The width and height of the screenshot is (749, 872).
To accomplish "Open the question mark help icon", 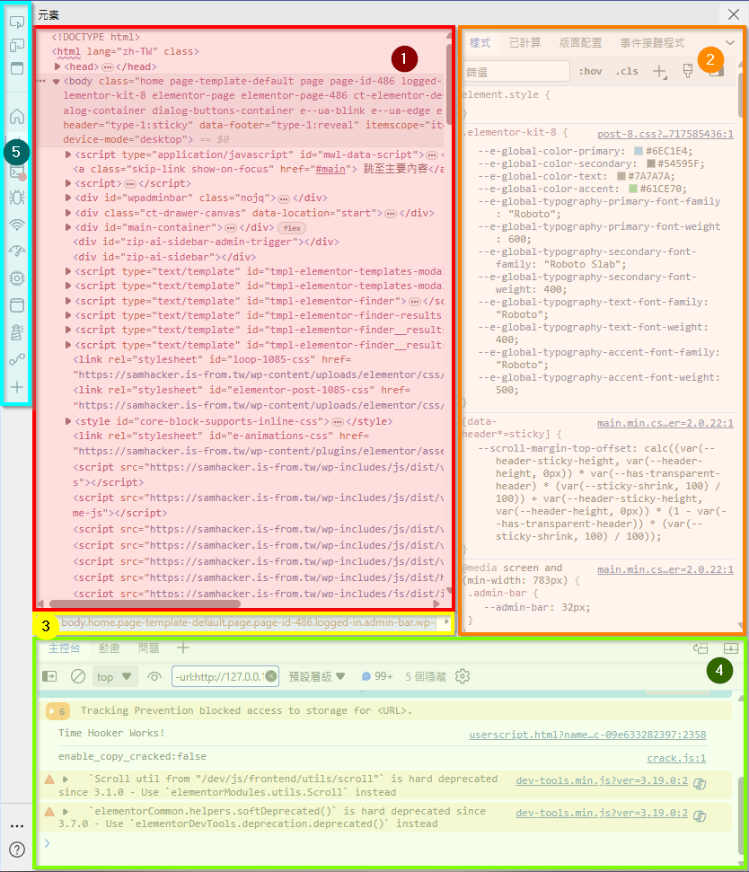I will [17, 850].
